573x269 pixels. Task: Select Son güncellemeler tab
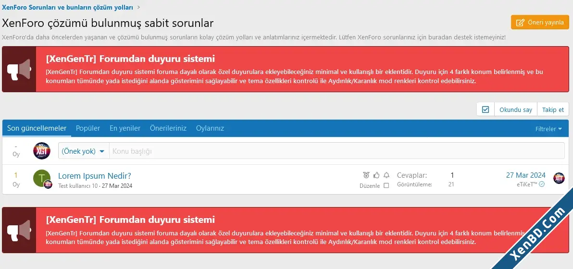pos(37,128)
